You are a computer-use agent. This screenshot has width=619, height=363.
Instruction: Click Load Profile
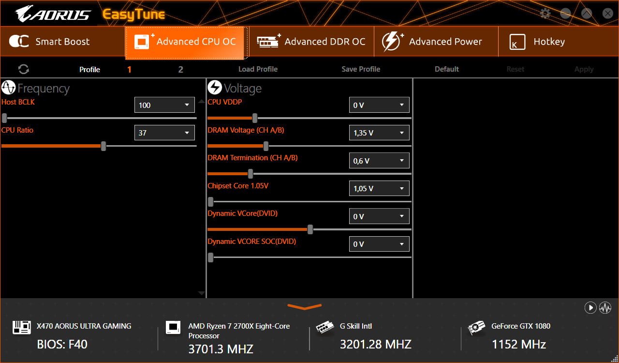click(x=258, y=69)
